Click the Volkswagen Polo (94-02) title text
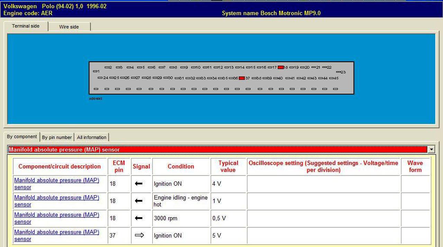 point(55,7)
